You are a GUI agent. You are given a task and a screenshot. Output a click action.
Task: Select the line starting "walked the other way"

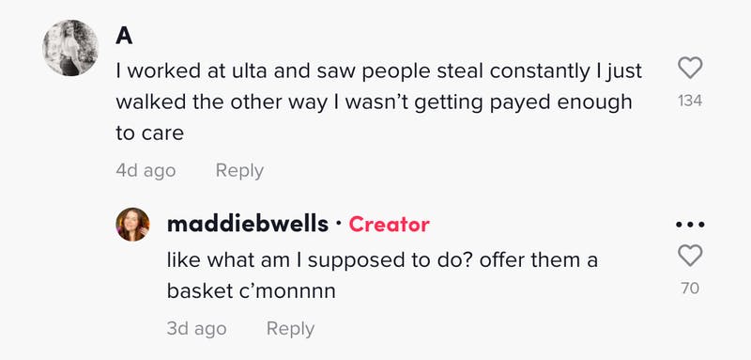tap(374, 102)
